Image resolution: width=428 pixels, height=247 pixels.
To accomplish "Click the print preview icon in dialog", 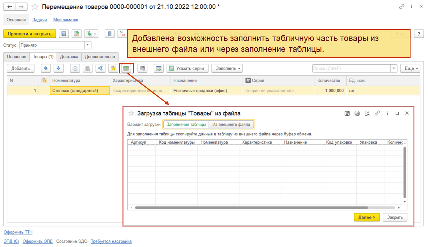I will (367, 113).
